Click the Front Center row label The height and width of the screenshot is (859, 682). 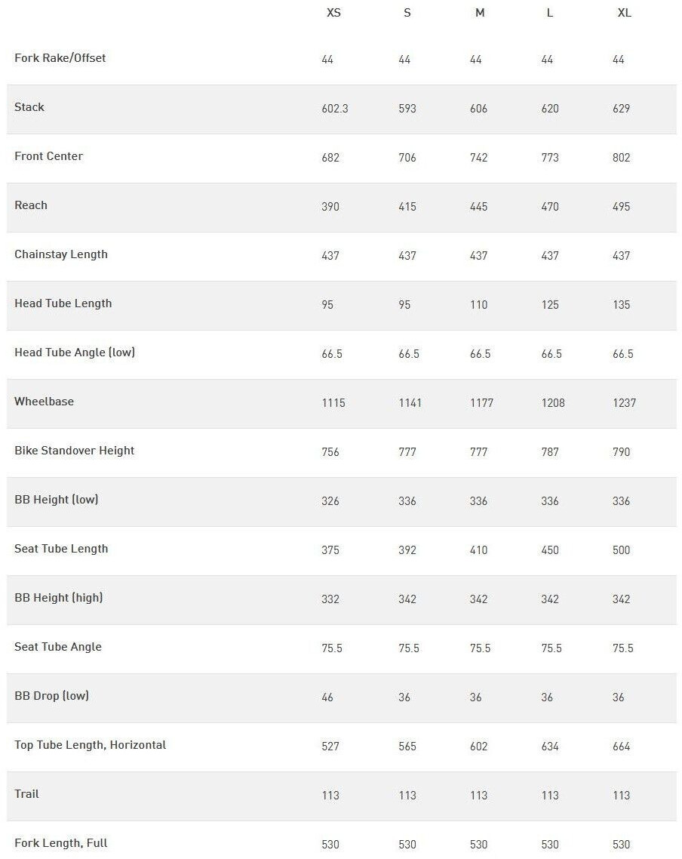49,156
